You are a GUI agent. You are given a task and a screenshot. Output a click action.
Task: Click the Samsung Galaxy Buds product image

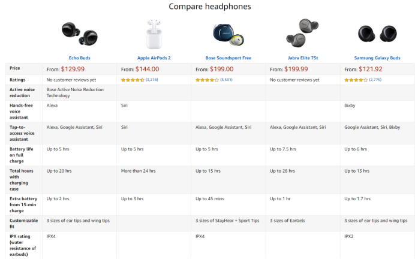tap(377, 33)
